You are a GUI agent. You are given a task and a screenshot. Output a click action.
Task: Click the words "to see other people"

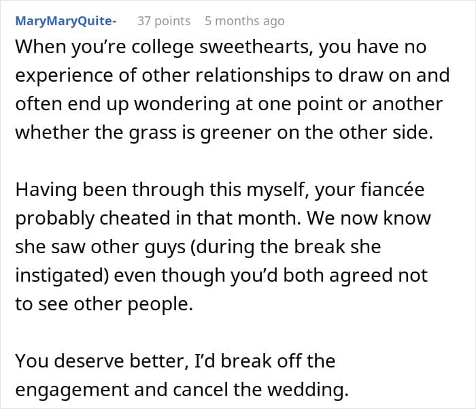103,304
